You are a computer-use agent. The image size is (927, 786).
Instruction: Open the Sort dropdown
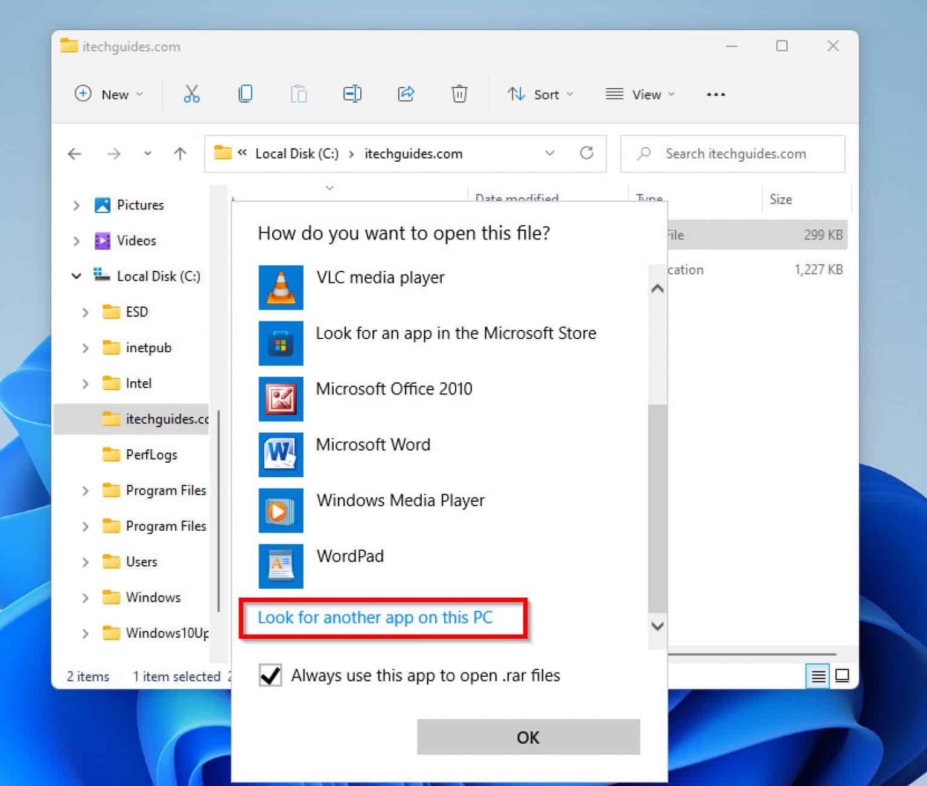coord(540,94)
